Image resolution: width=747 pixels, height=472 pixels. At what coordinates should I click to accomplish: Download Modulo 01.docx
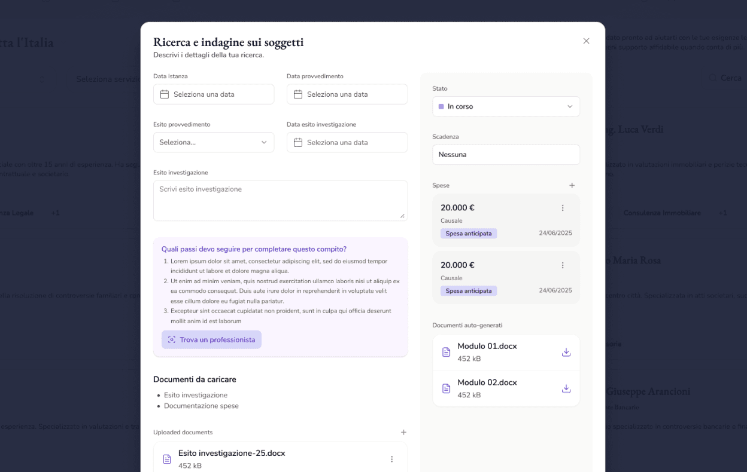click(566, 352)
